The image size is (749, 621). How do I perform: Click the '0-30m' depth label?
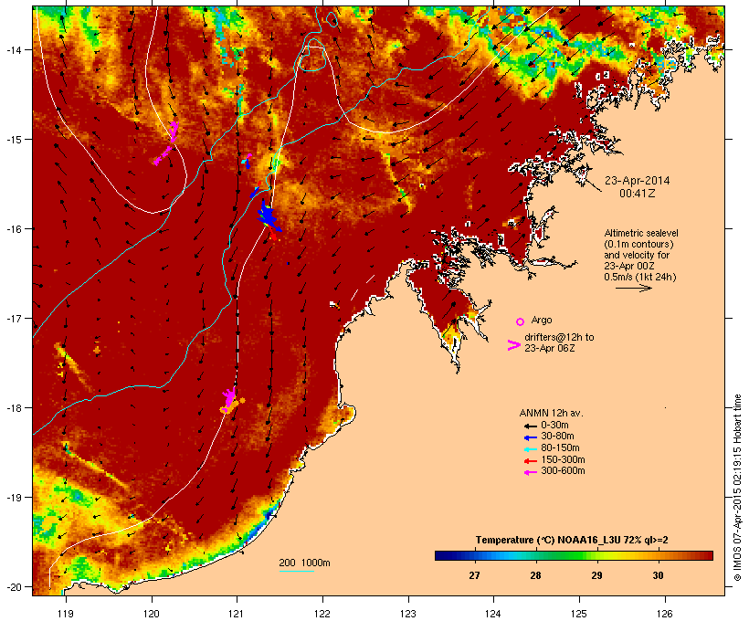[554, 426]
